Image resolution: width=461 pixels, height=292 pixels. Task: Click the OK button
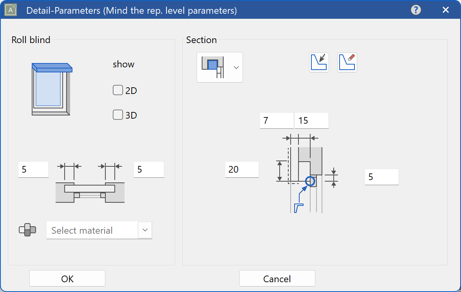pos(67,278)
